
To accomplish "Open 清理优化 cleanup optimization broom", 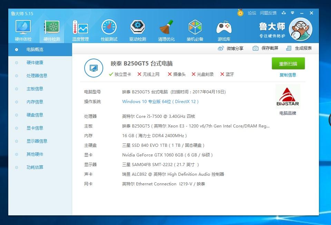I will 166,31.
